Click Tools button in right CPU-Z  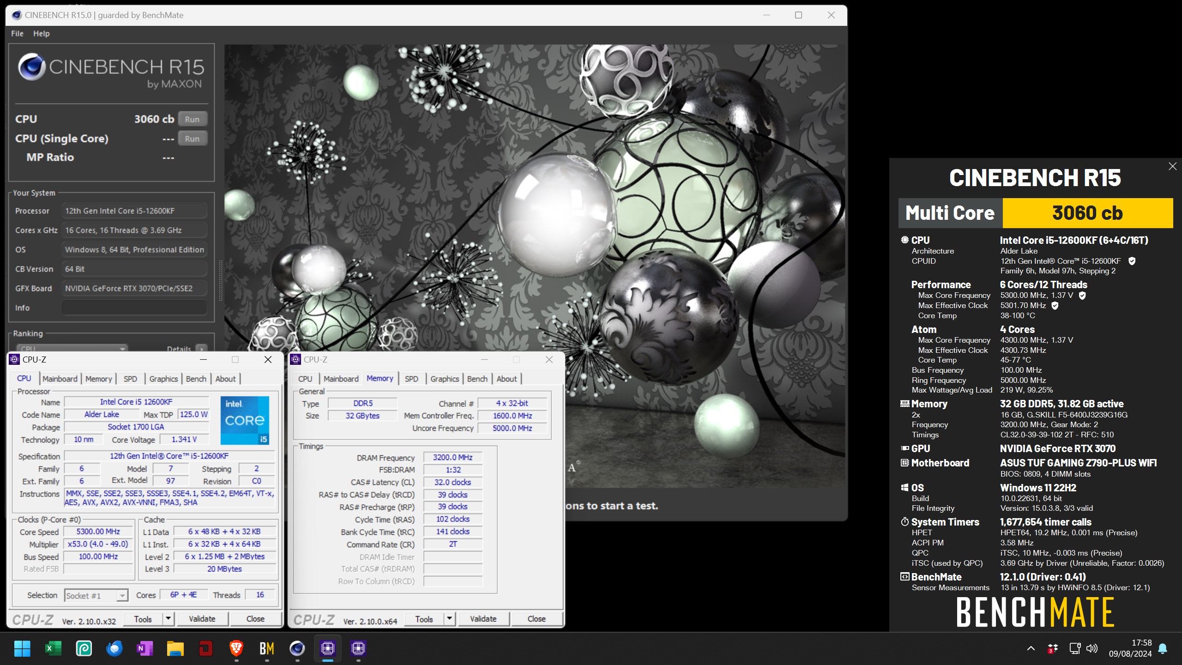[424, 619]
